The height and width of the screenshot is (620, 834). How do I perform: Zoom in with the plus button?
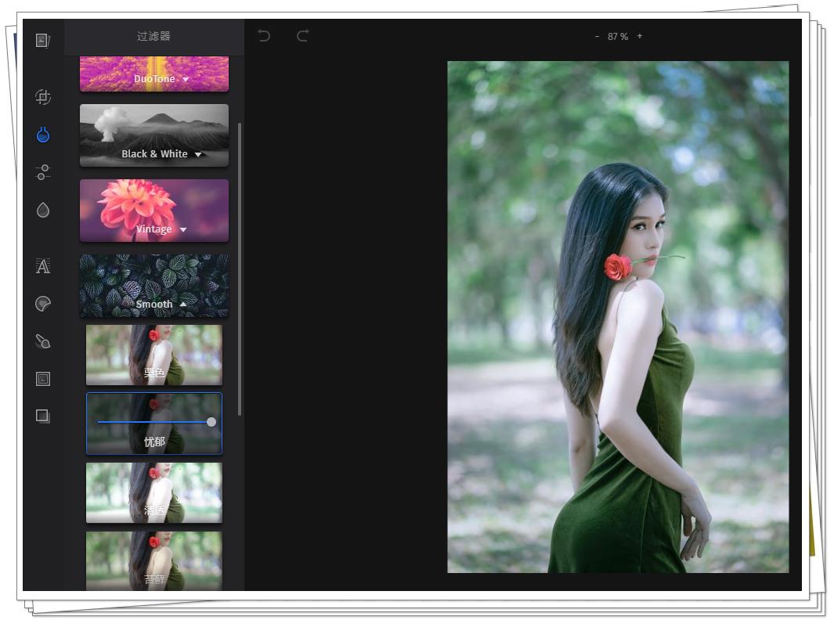coord(639,36)
